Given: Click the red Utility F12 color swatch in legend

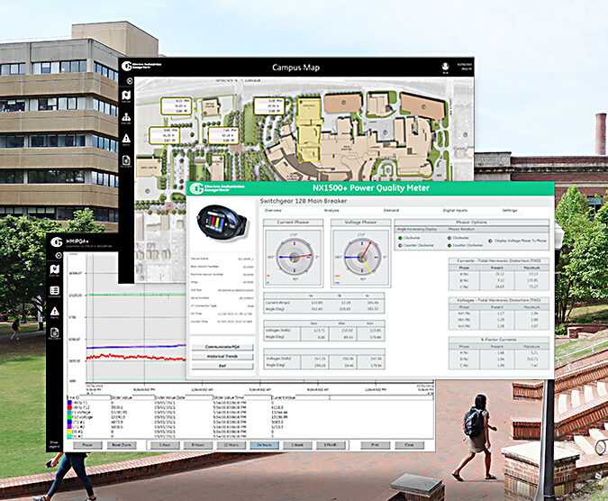Looking at the screenshot, I should pyautogui.click(x=69, y=407).
